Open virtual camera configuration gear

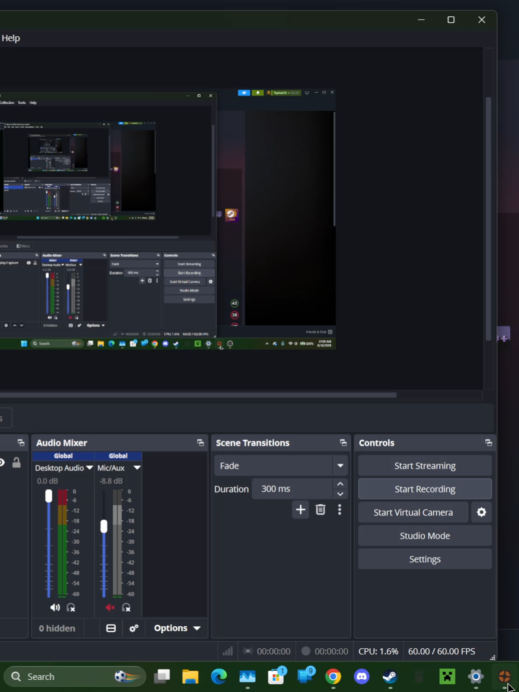[481, 513]
